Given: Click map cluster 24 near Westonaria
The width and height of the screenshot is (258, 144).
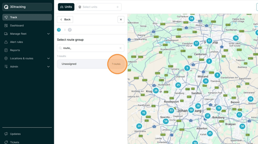Looking at the screenshot, I should [x=139, y=126].
